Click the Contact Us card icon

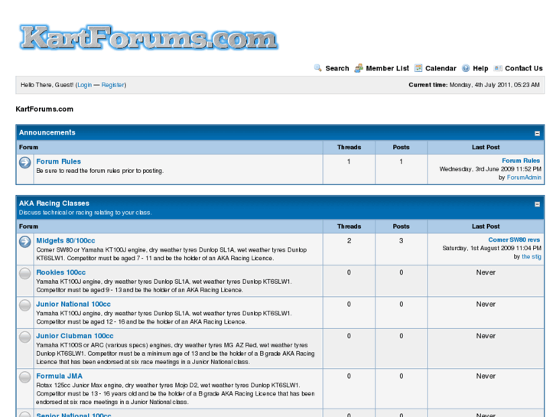[x=498, y=68]
